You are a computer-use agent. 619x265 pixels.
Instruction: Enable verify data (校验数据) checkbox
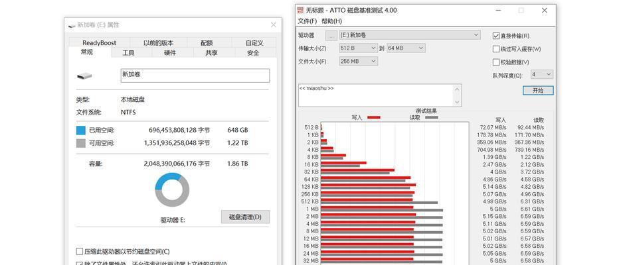coord(496,62)
